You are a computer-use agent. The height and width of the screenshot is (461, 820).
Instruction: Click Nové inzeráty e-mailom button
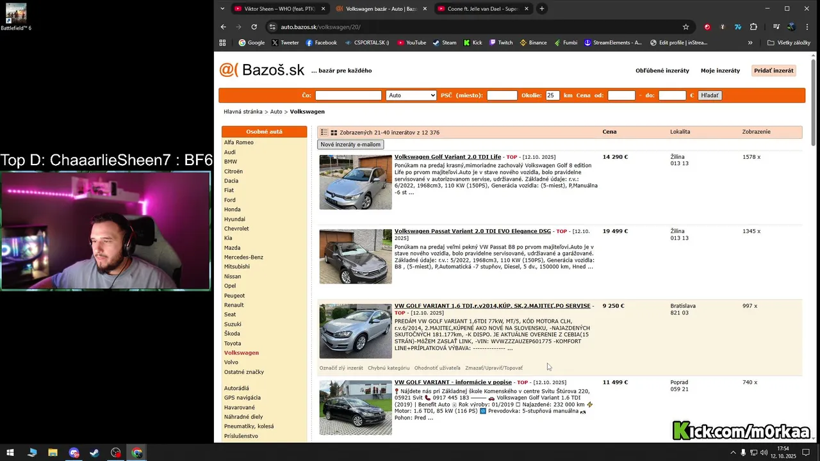pos(350,145)
